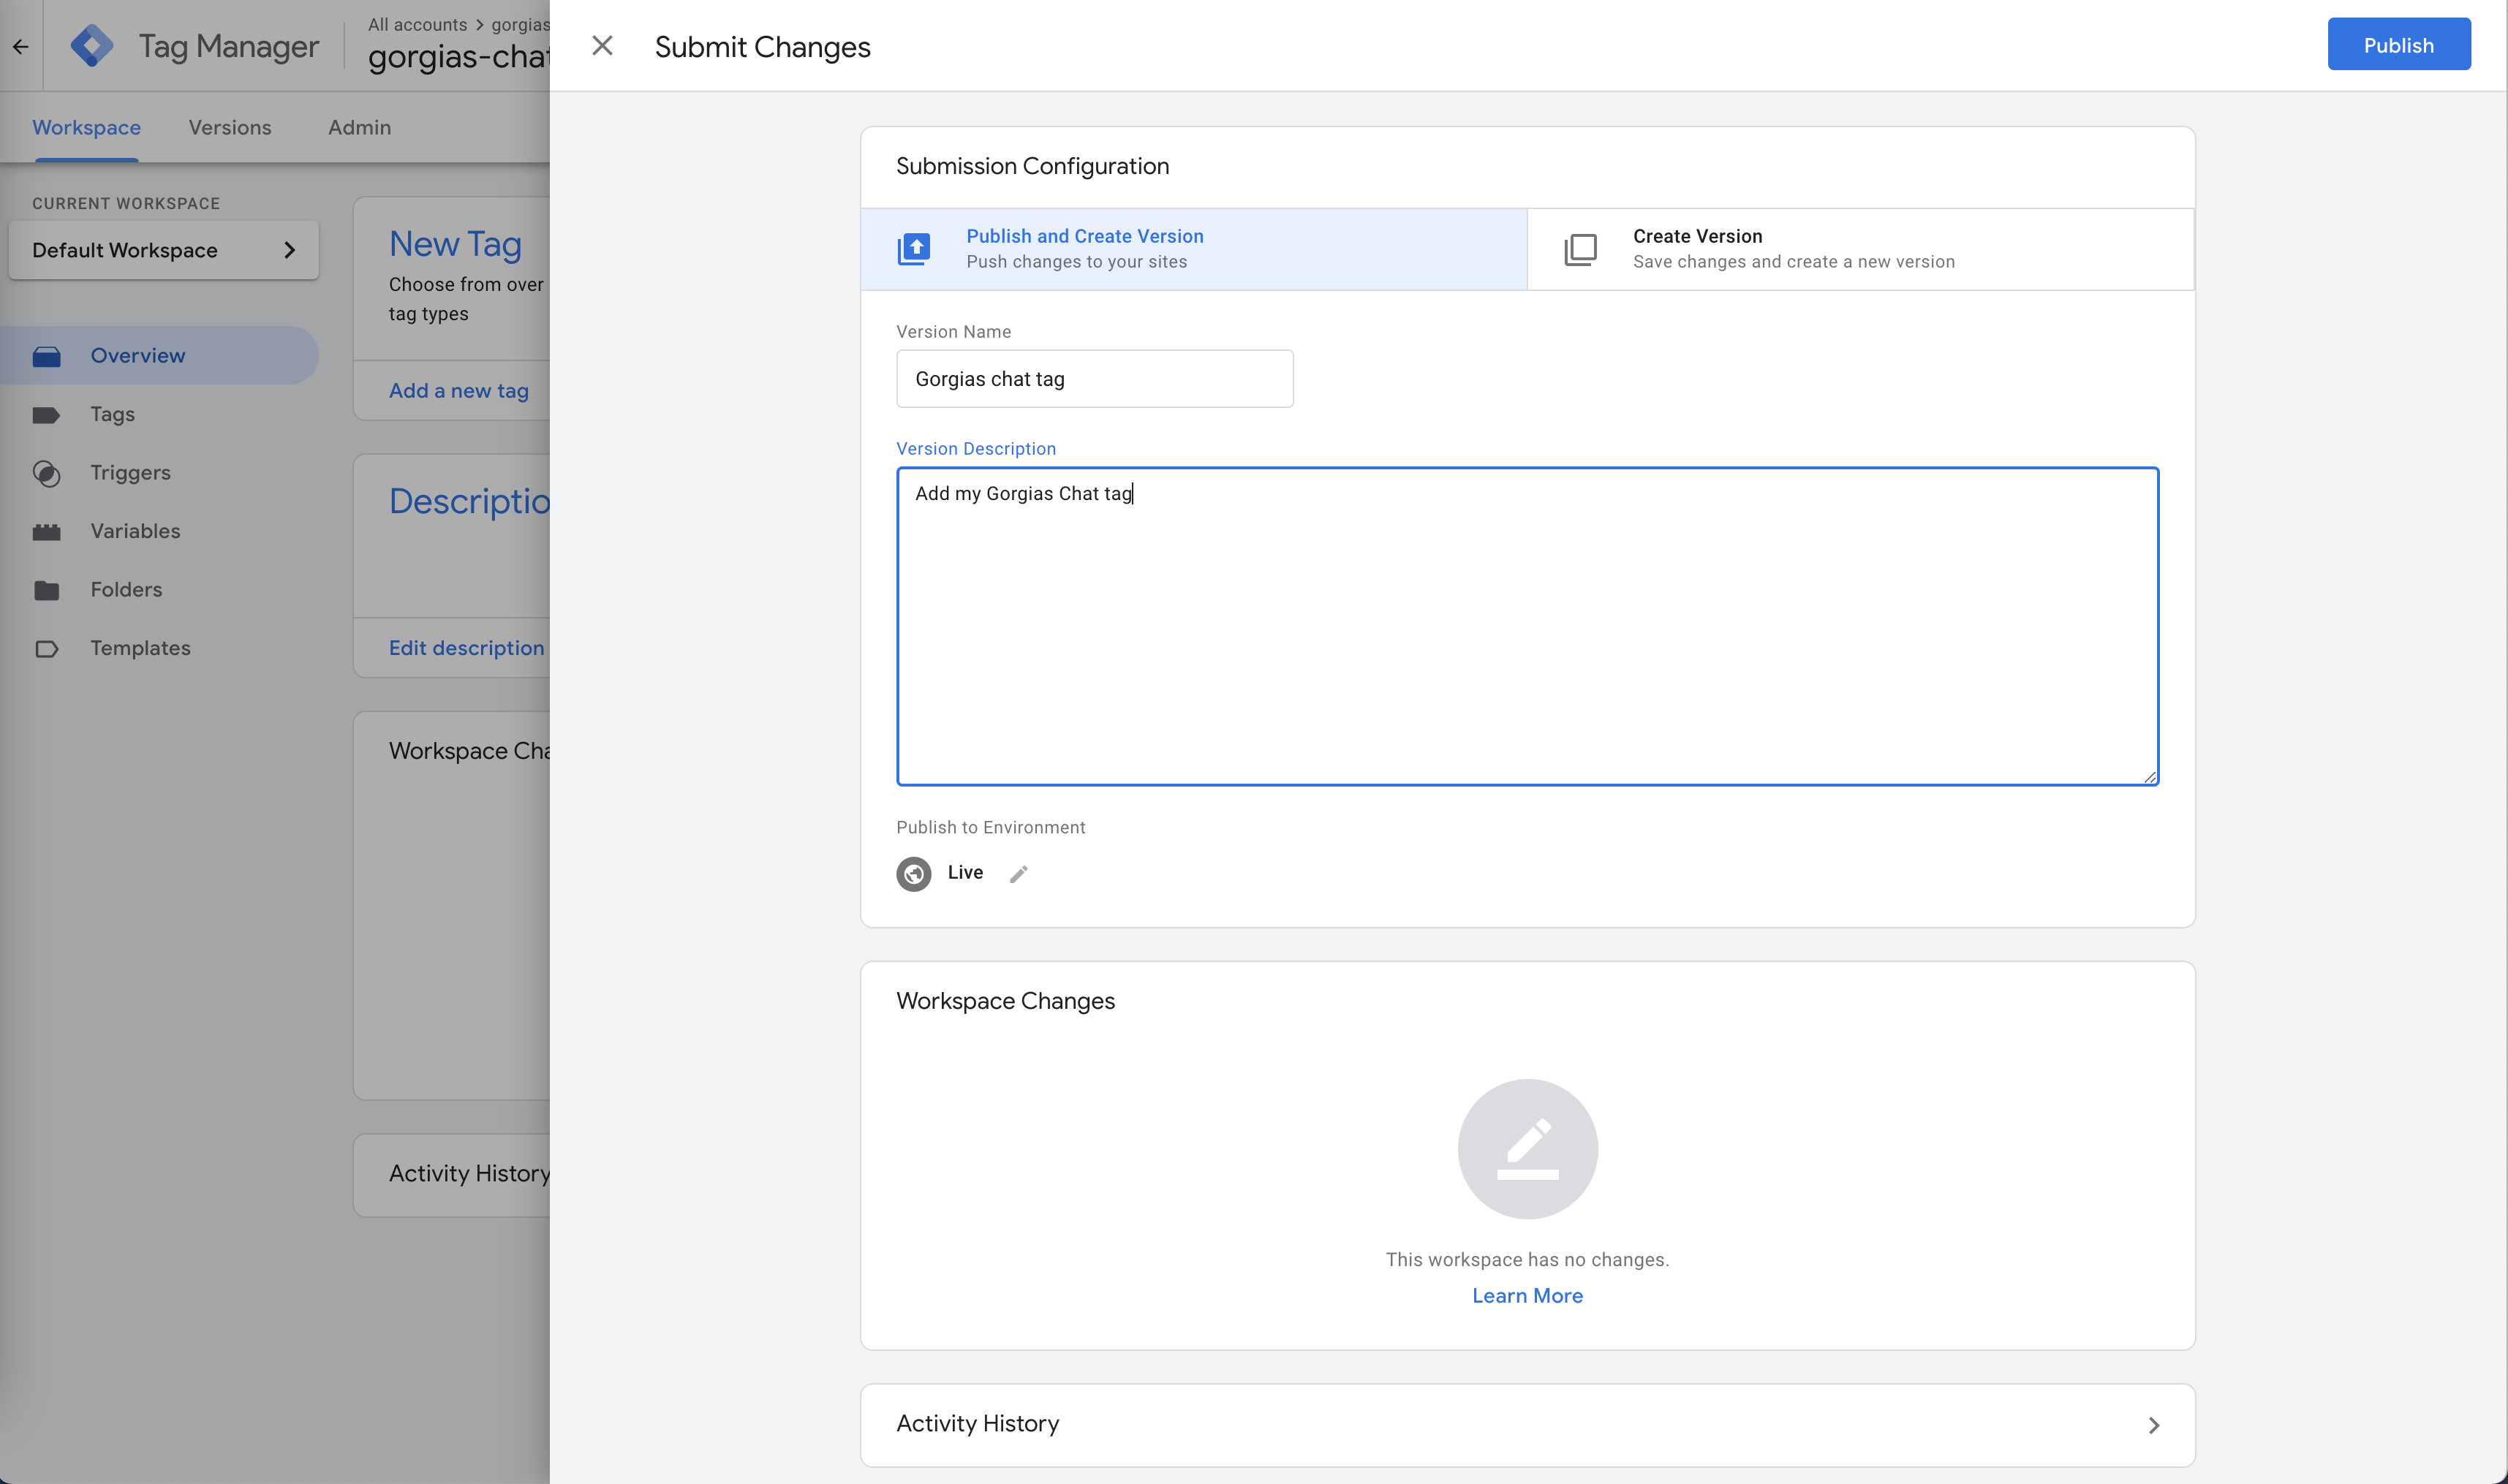Switch to the Workspace tab
2508x1484 pixels.
[x=86, y=128]
